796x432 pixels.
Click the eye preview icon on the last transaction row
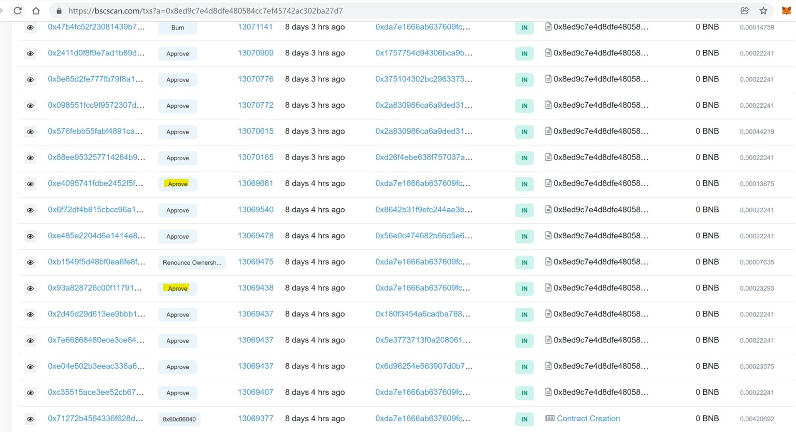pyautogui.click(x=30, y=419)
